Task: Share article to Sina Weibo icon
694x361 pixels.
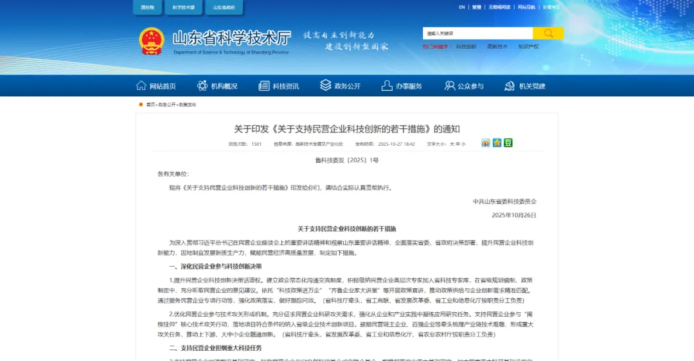Action: point(486,143)
